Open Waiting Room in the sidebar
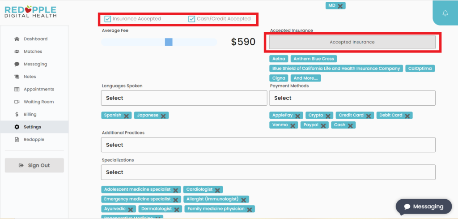The image size is (458, 219). tap(34, 102)
